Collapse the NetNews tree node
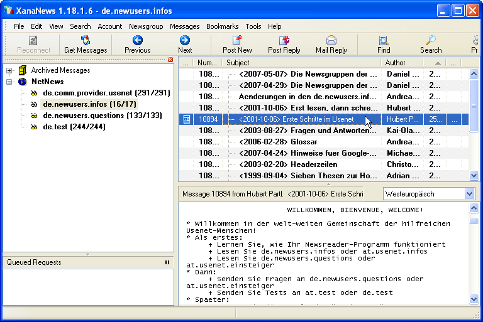 tap(9, 82)
